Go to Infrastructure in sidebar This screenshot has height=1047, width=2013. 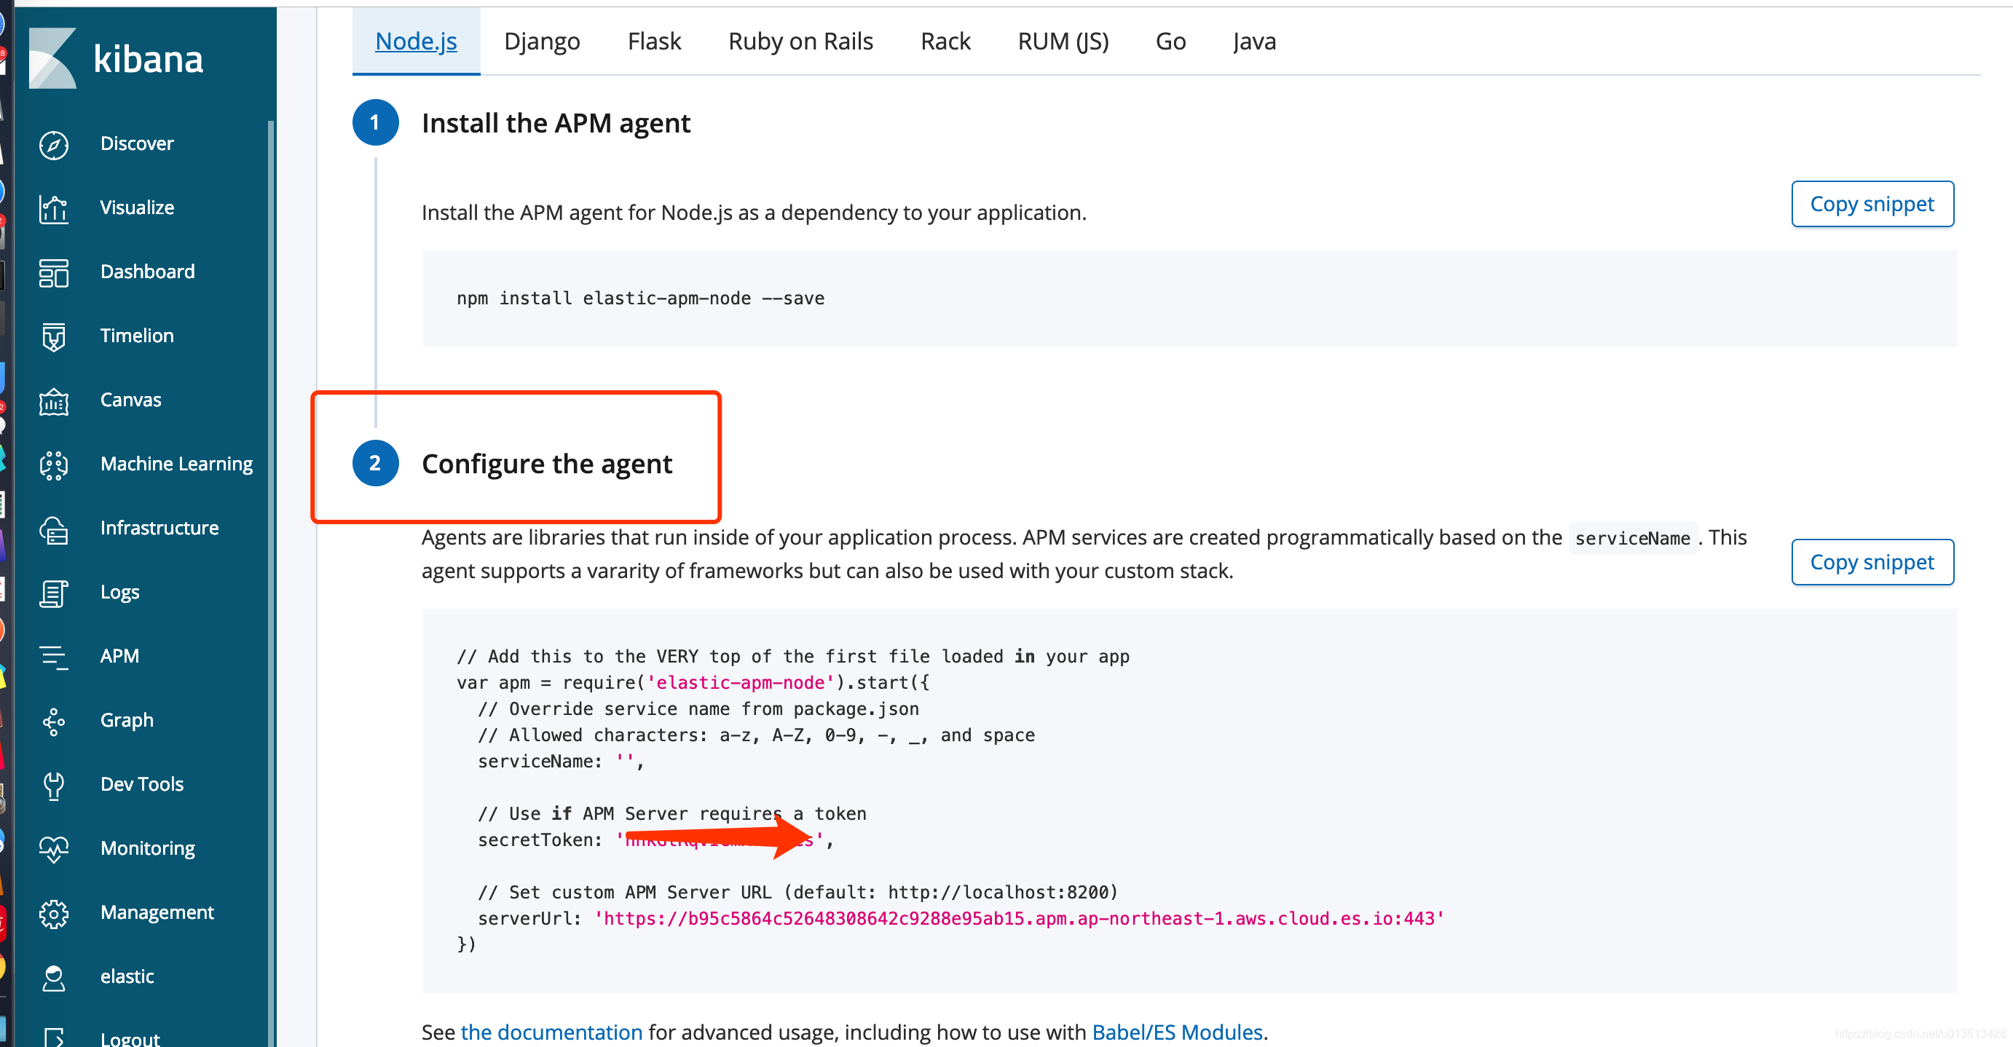coord(159,528)
